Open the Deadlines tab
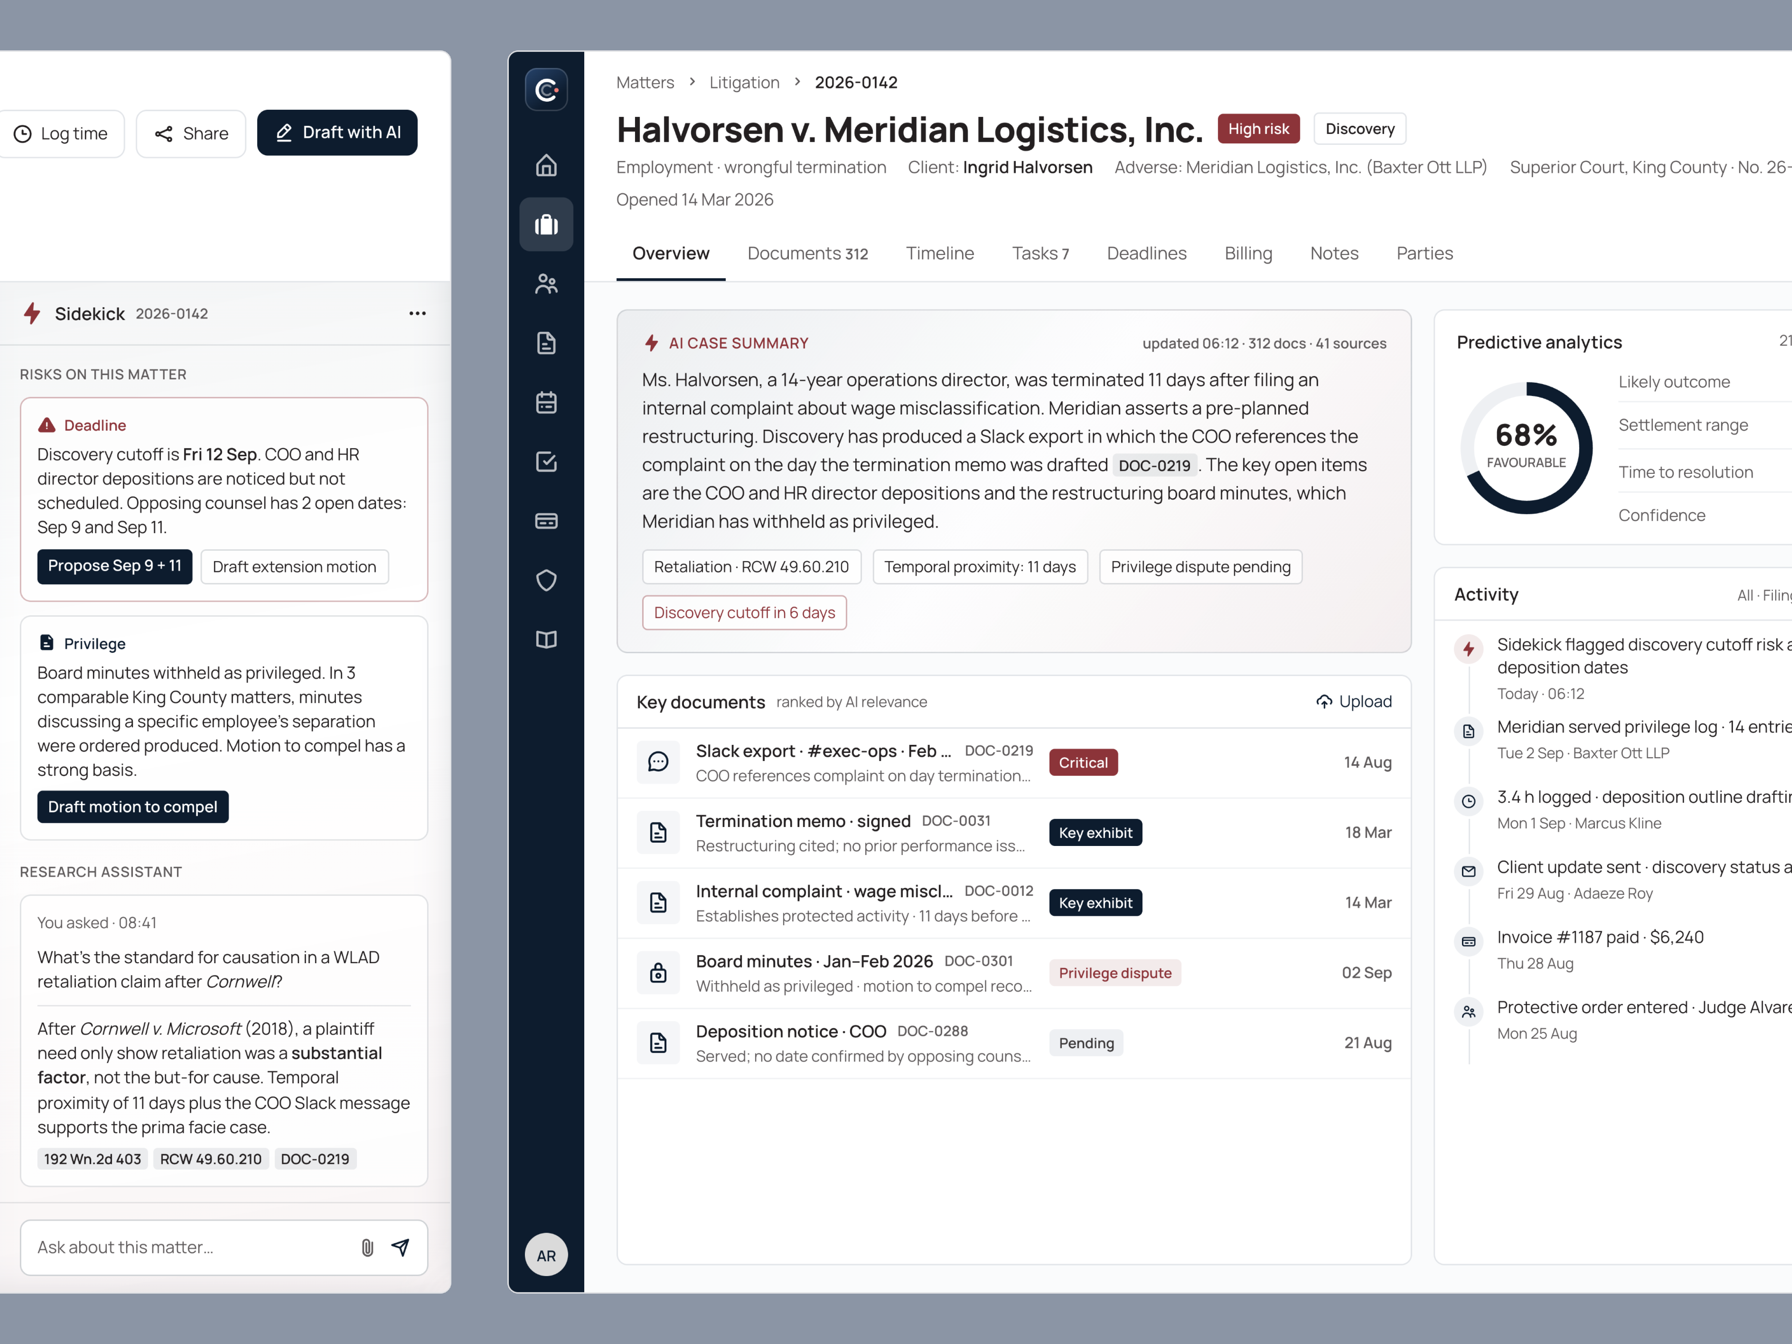Image resolution: width=1792 pixels, height=1344 pixels. coord(1147,253)
